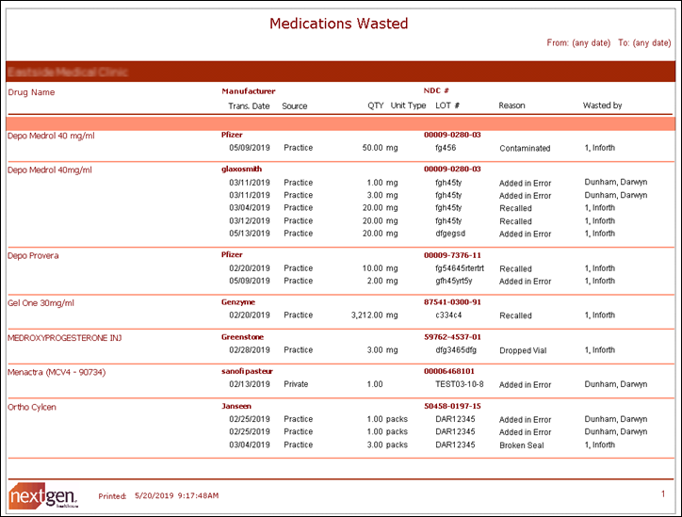This screenshot has width=682, height=517.
Task: Click the 03/04/2019 date under Ortho Cylcen
Action: click(250, 444)
